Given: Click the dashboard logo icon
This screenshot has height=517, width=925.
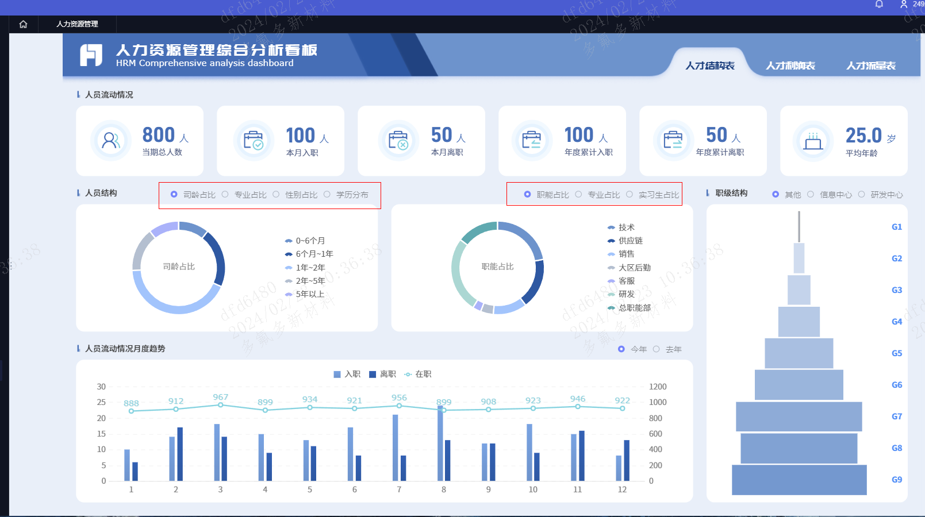Looking at the screenshot, I should [91, 55].
